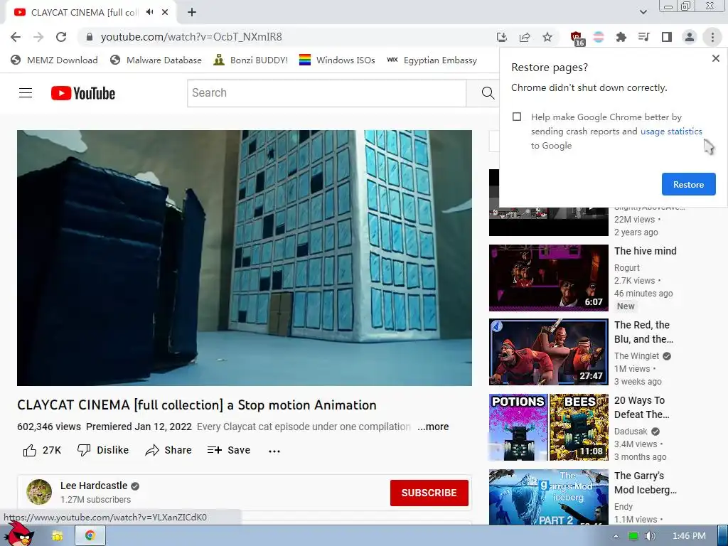This screenshot has height=546, width=728.
Task: Click the red SUBSCRIBE button
Action: coord(429,493)
